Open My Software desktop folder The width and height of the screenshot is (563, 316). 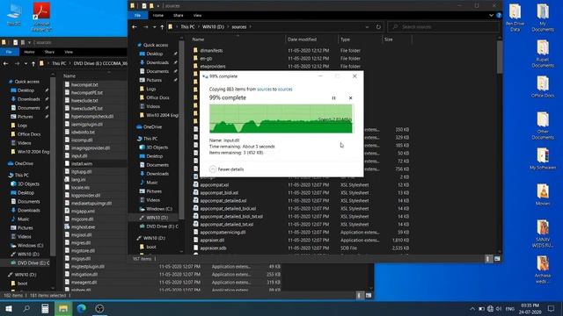[x=543, y=158]
